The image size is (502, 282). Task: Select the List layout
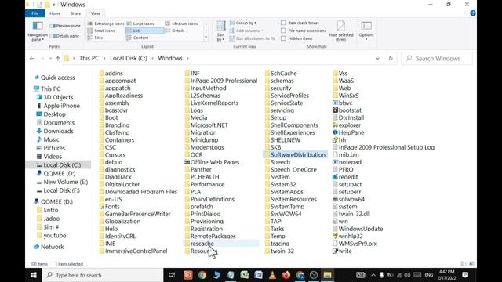(x=144, y=31)
